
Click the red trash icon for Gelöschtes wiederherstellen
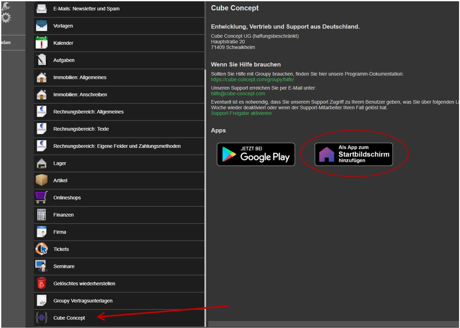[x=41, y=283]
